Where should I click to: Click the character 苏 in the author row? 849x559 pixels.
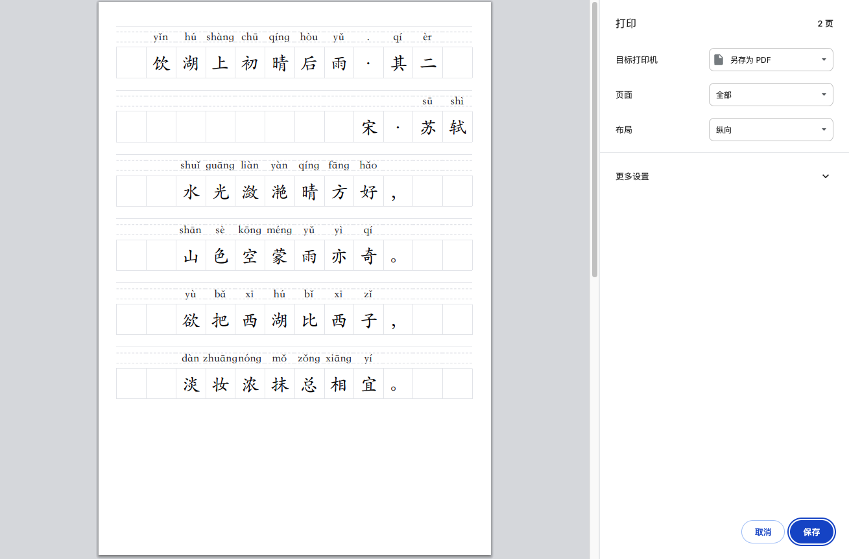click(x=428, y=127)
